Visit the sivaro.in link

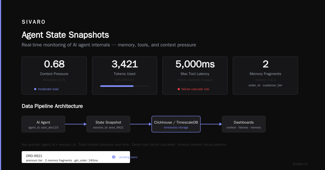tap(300, 164)
